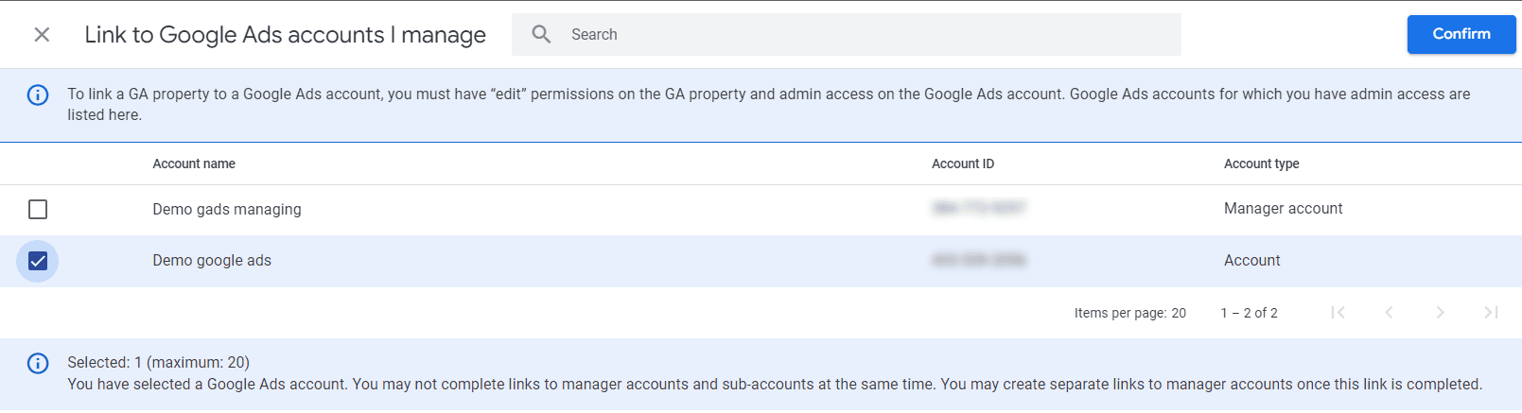This screenshot has width=1522, height=413.
Task: Select the Demo google ads row name
Action: 212,261
